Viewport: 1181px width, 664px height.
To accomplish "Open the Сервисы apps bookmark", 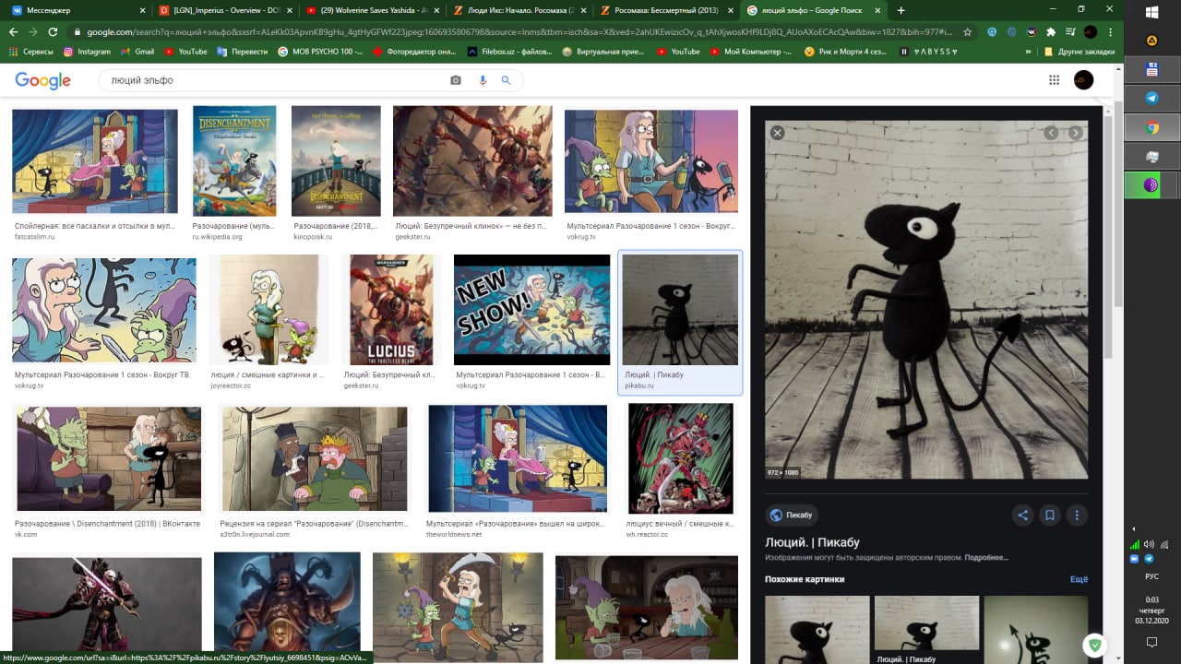I will click(30, 52).
